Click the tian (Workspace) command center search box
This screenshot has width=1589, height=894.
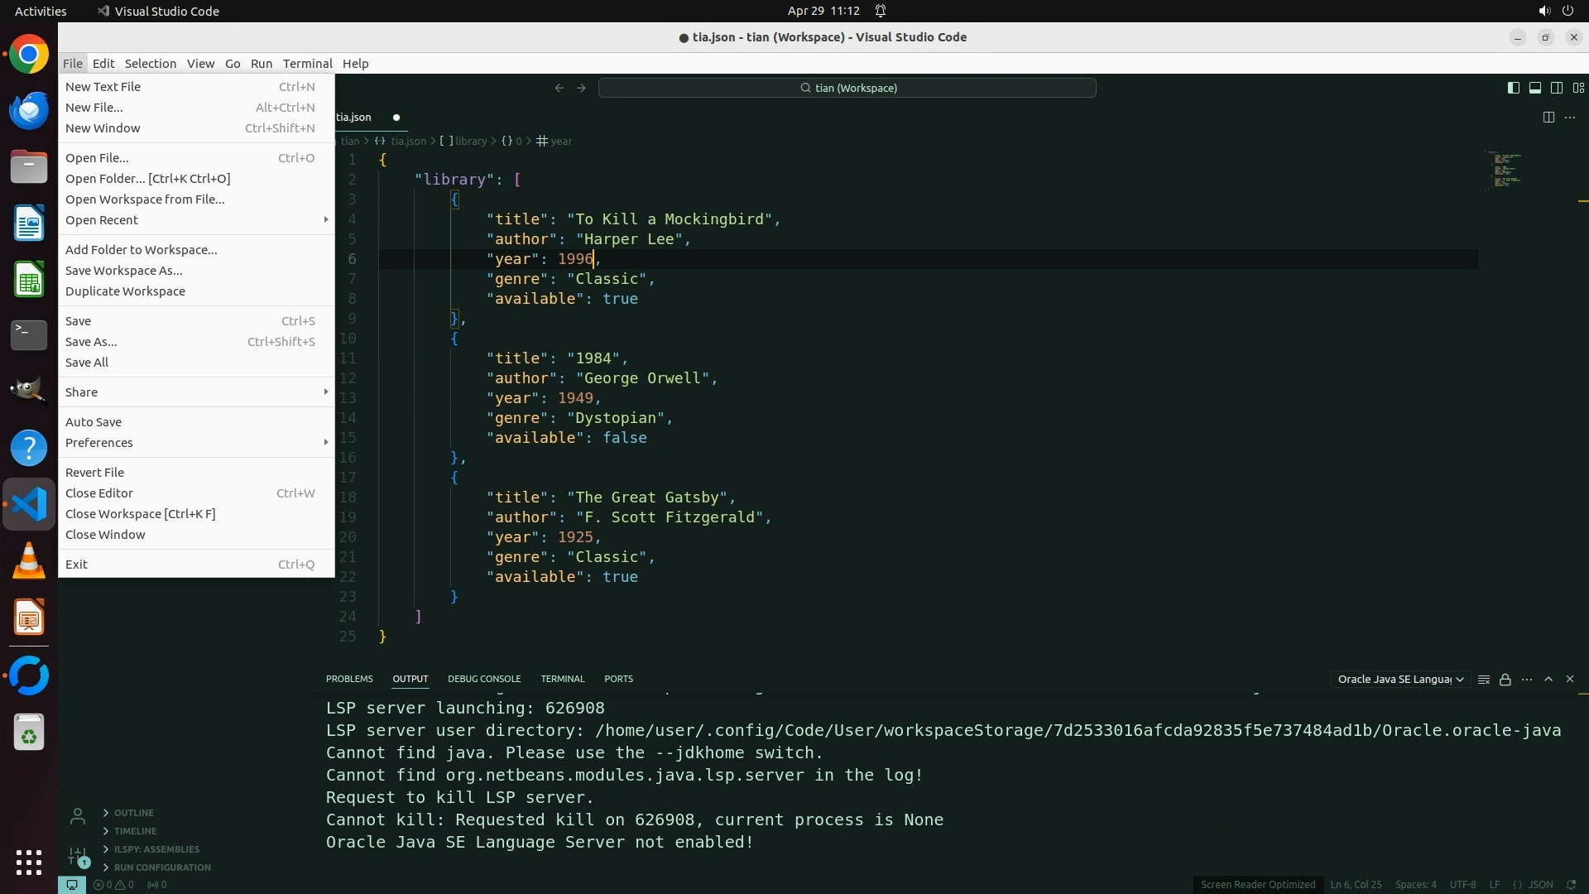click(x=847, y=88)
